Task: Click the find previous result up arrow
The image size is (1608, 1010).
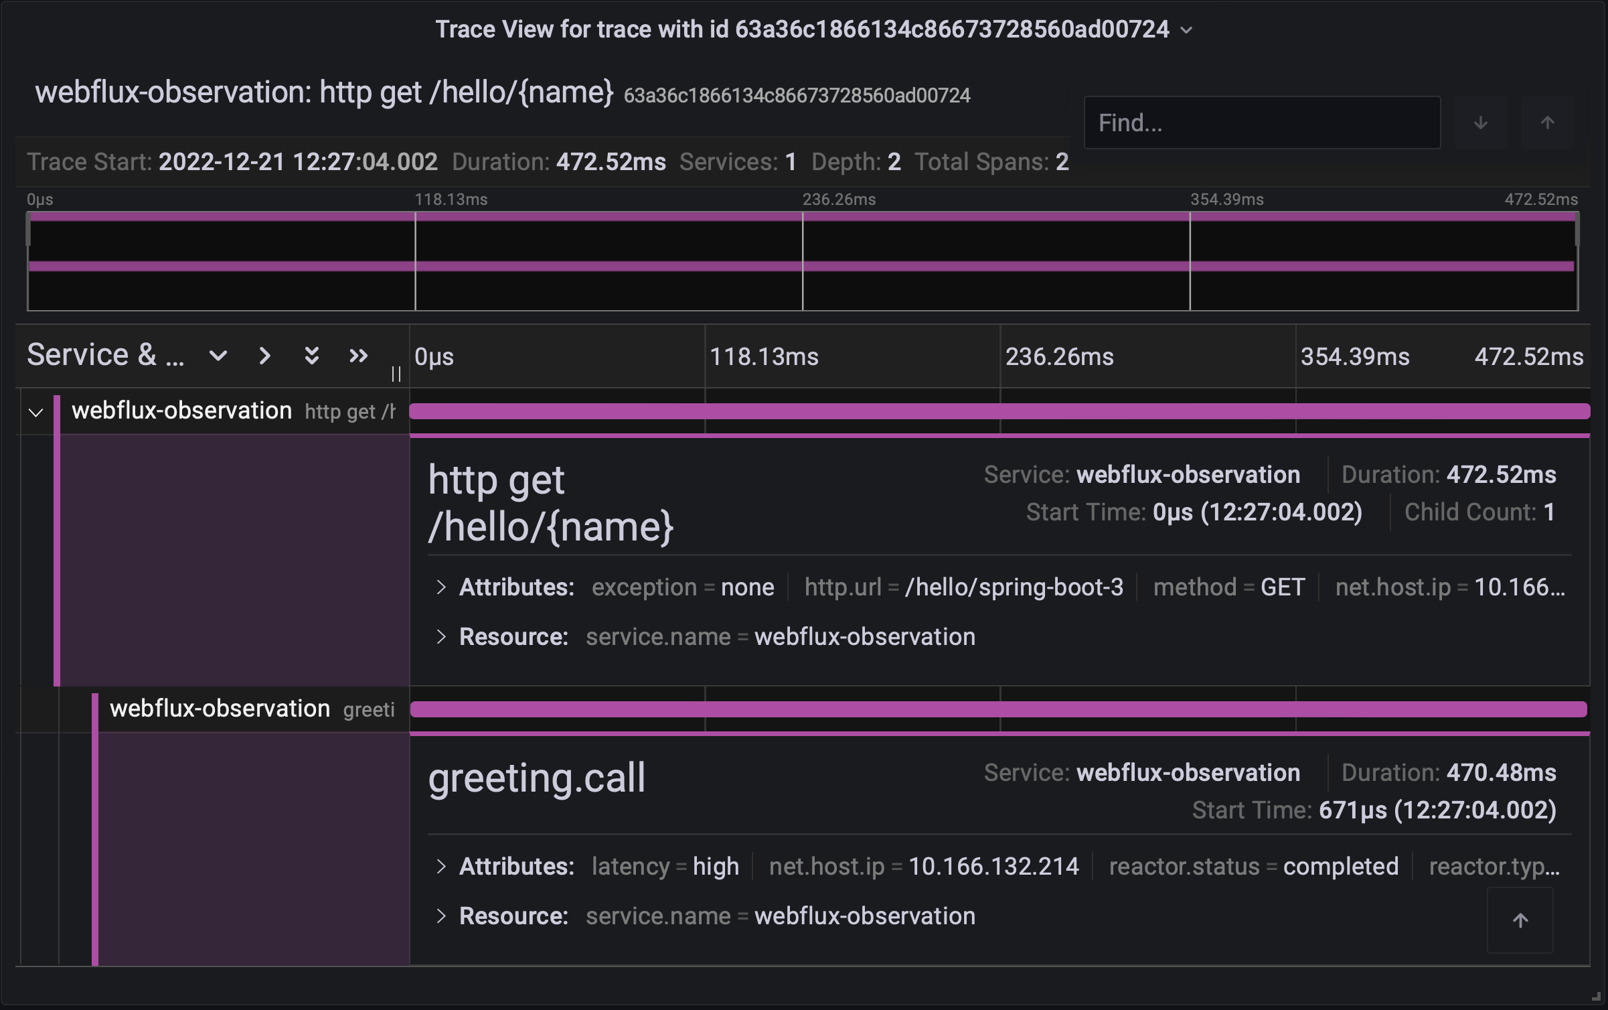Action: pos(1547,123)
